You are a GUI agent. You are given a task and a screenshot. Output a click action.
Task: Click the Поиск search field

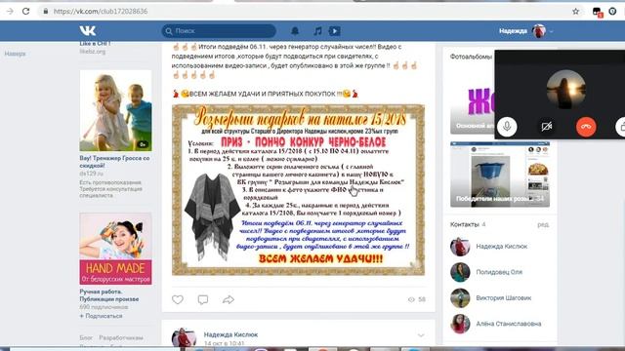click(x=219, y=30)
